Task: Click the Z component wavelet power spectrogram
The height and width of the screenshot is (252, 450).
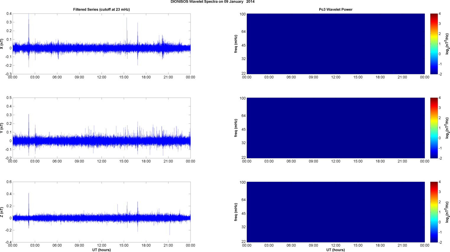Action: (336, 212)
